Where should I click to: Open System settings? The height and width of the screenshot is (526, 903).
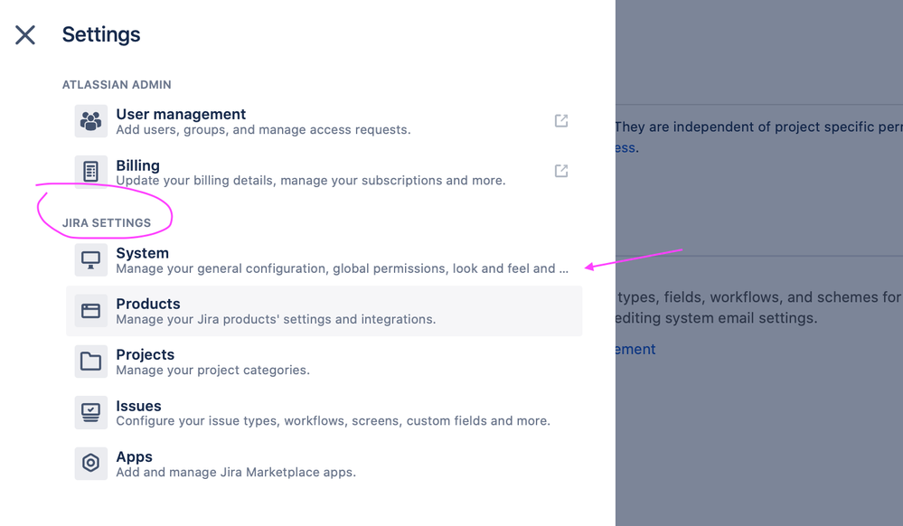325,259
